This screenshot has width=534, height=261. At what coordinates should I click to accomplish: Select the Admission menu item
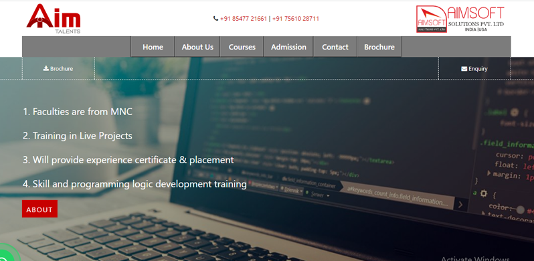pyautogui.click(x=288, y=47)
